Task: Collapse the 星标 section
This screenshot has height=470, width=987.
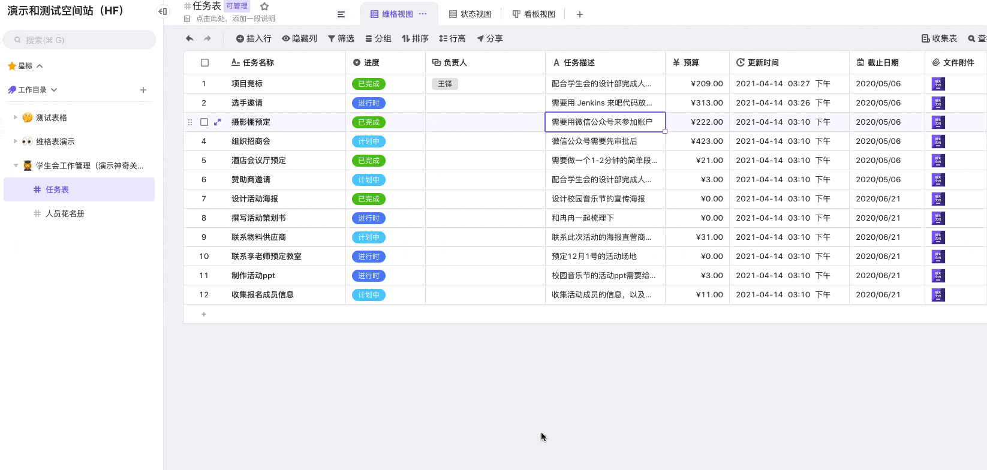Action: tap(40, 66)
